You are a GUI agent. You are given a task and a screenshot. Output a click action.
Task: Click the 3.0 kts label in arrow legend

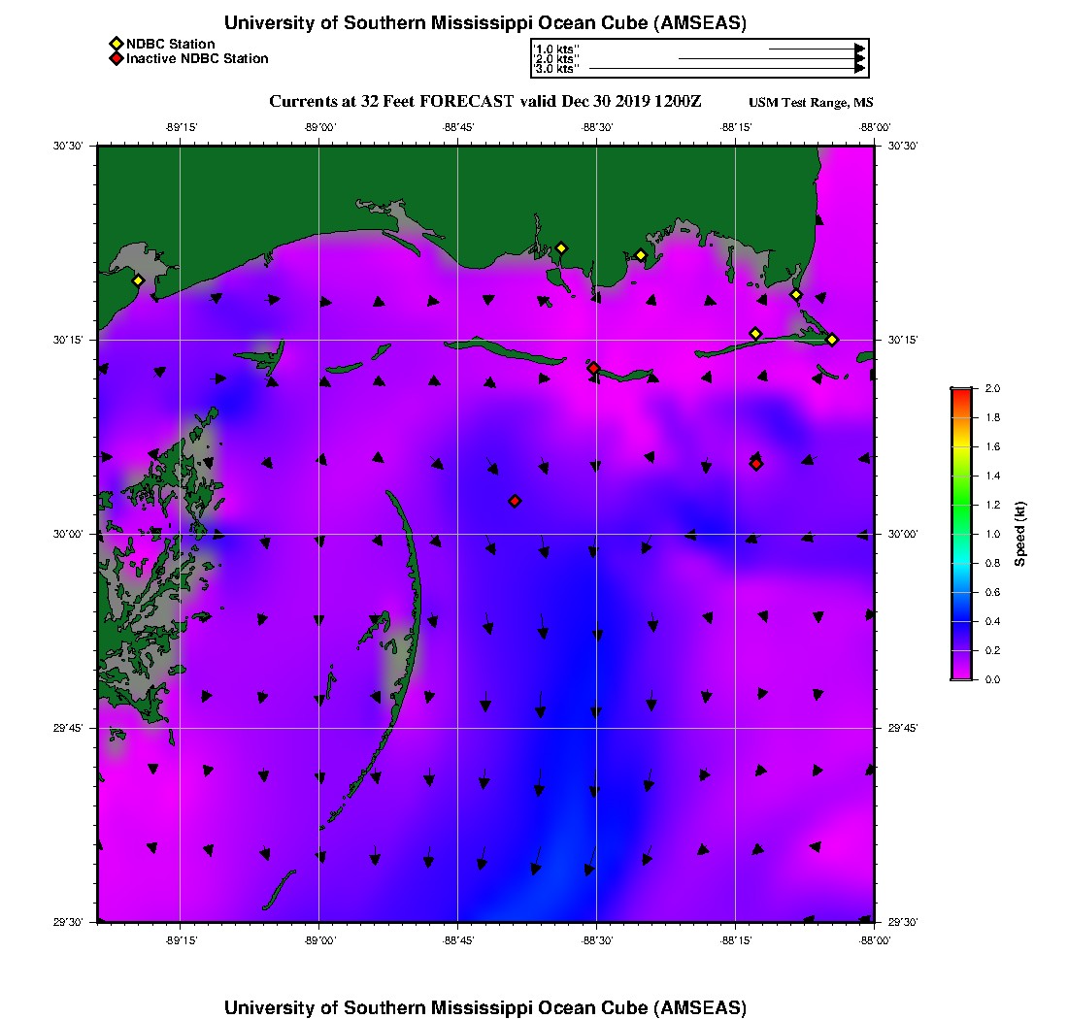pyautogui.click(x=556, y=69)
